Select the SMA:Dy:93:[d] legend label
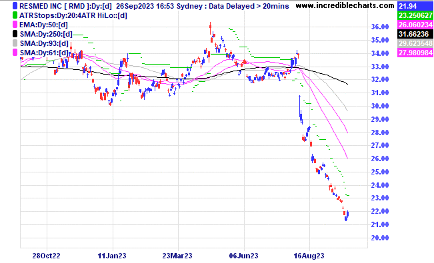The image size is (434, 263). coord(44,44)
